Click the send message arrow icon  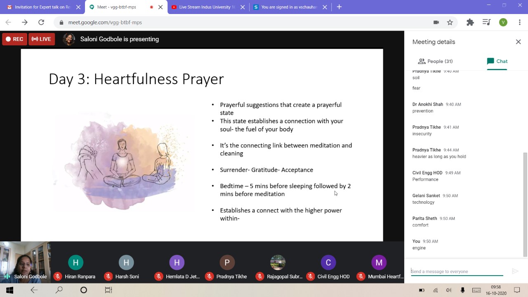tap(515, 271)
